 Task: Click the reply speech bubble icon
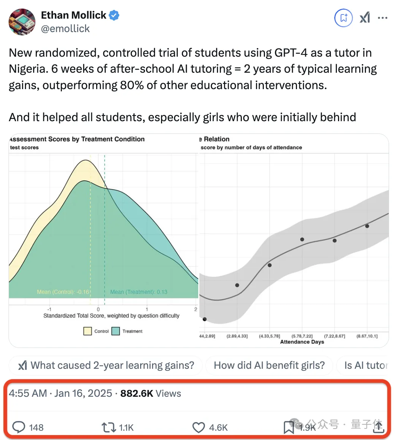(19, 427)
